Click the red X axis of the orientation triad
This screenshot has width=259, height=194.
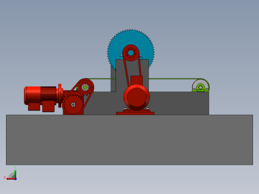click(x=10, y=179)
